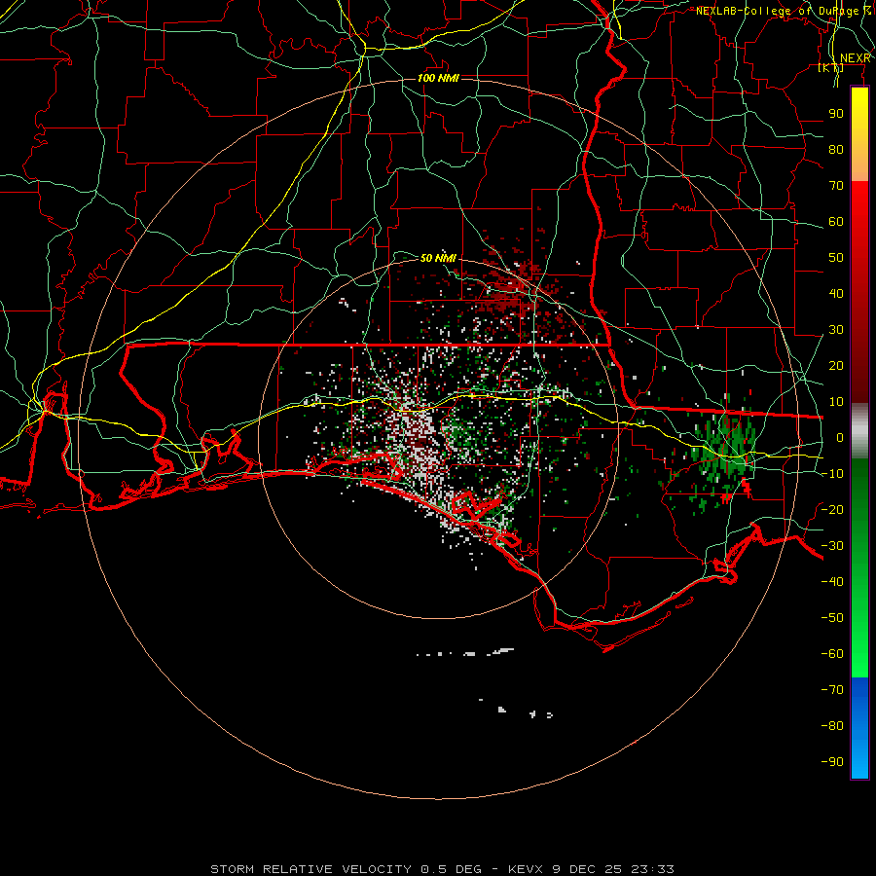Click the "KT" units label
This screenshot has width=876, height=876.
point(831,67)
